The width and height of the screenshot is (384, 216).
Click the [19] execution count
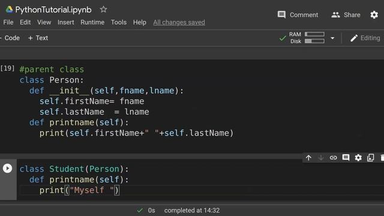(7, 68)
